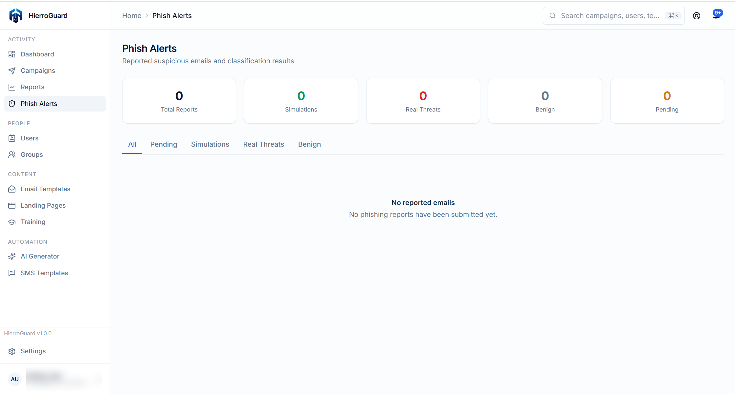
Task: Switch to the Pending tab
Action: 164,144
